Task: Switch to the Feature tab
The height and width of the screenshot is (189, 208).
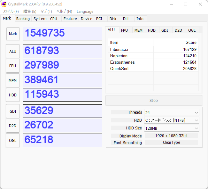Action: click(x=70, y=19)
